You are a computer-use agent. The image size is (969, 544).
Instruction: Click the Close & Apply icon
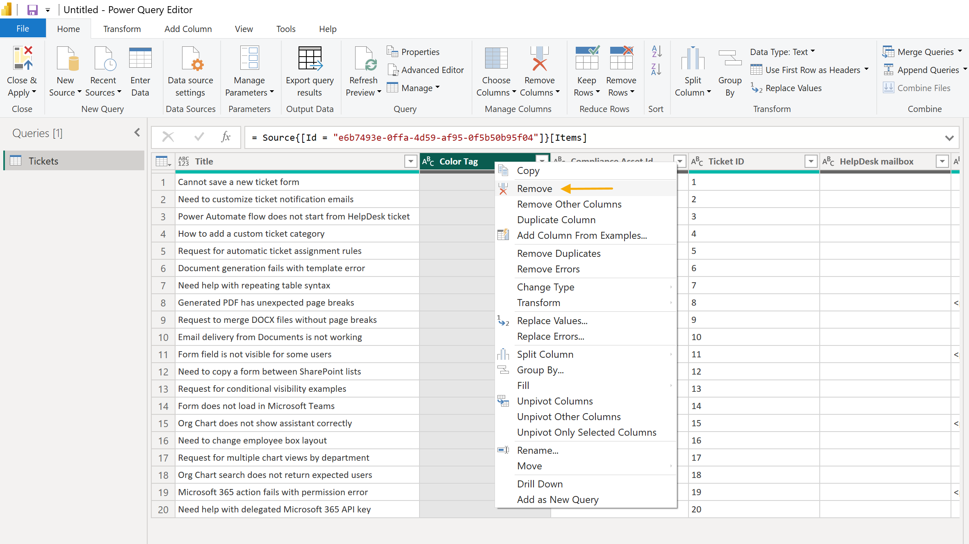(x=23, y=58)
